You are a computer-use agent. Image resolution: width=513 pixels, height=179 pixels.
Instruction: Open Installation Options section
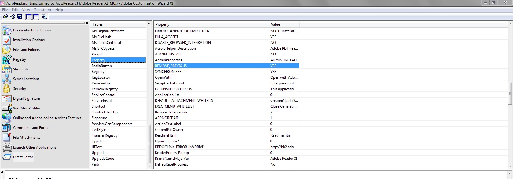click(29, 40)
